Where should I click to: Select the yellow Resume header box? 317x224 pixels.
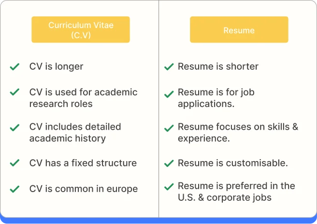[239, 30]
